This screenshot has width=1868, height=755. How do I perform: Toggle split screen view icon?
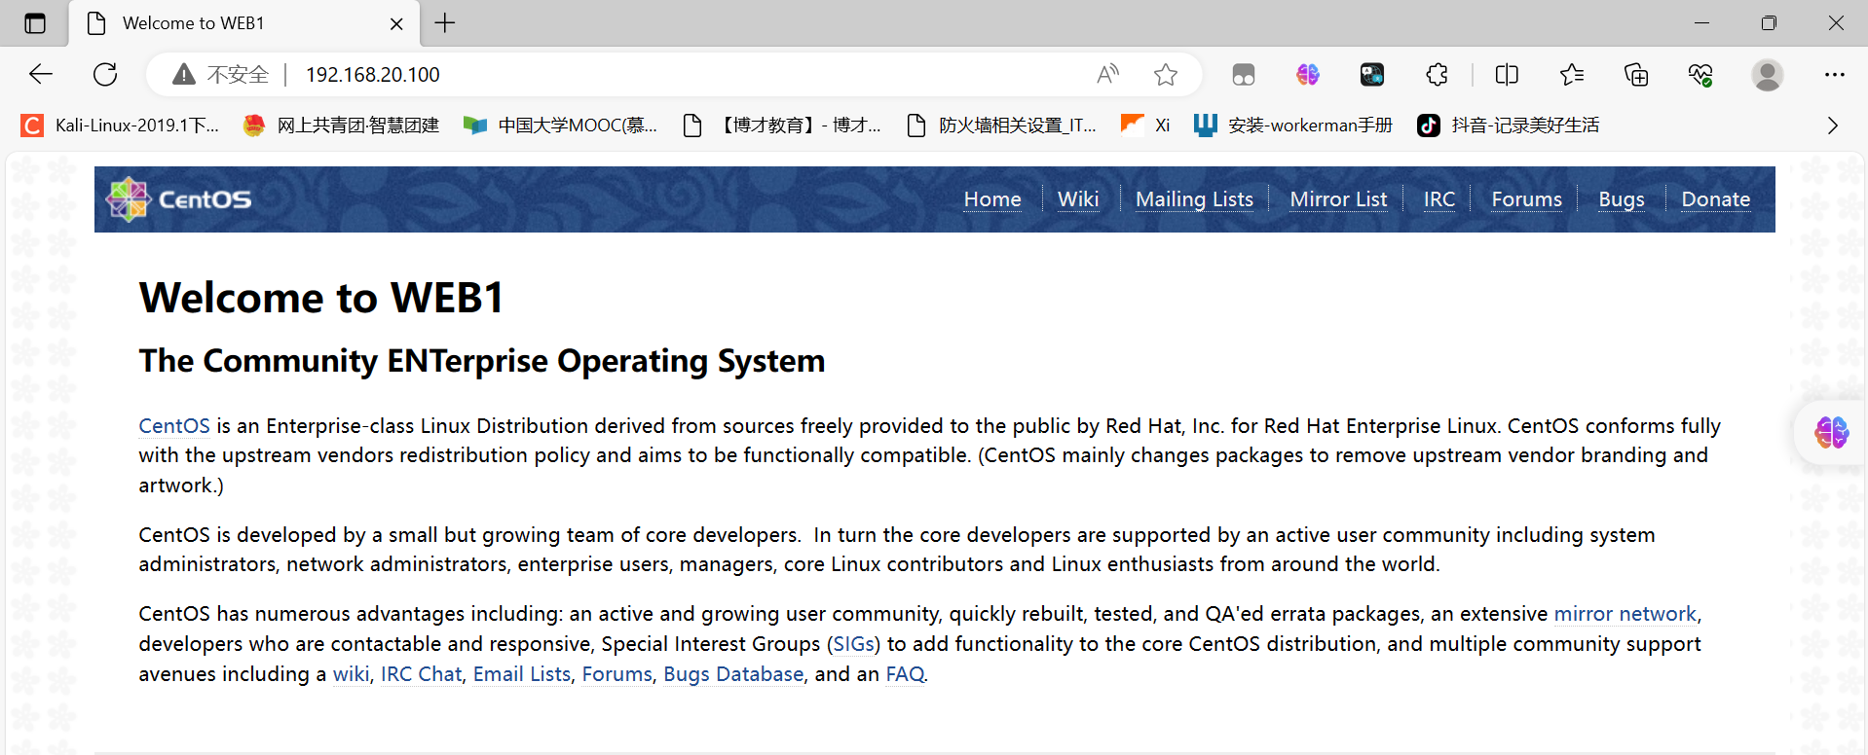(1507, 74)
